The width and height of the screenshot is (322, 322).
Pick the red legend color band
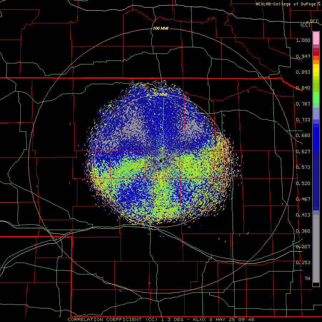(x=316, y=54)
